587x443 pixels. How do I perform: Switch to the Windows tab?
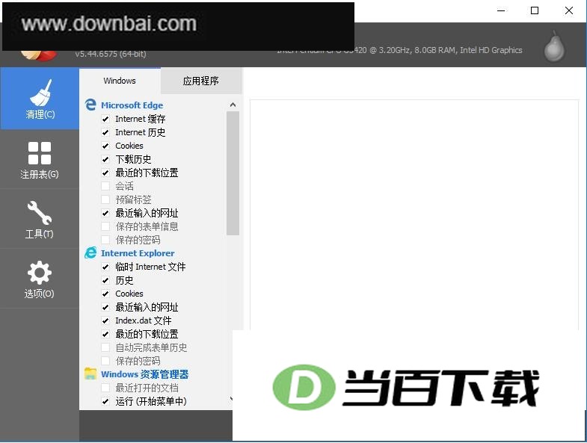pos(120,81)
